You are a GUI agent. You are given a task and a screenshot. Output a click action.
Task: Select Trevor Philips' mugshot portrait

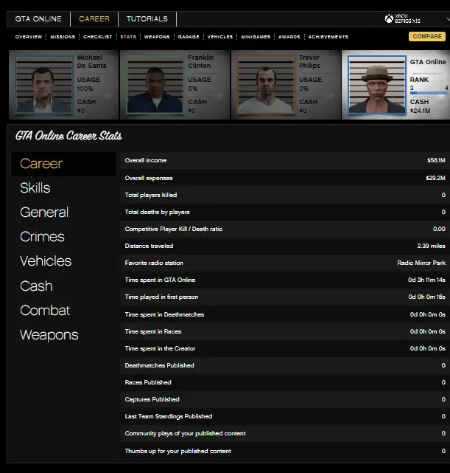(x=265, y=85)
